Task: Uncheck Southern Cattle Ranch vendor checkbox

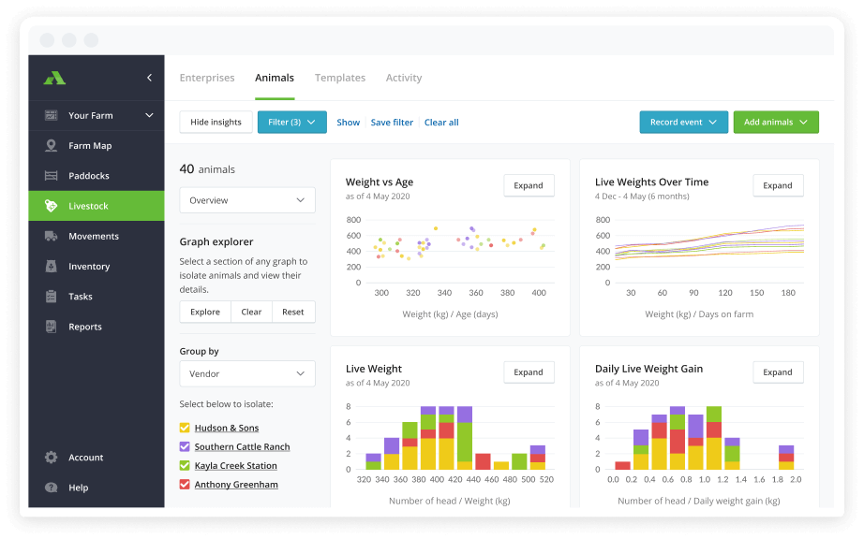Action: [x=185, y=447]
